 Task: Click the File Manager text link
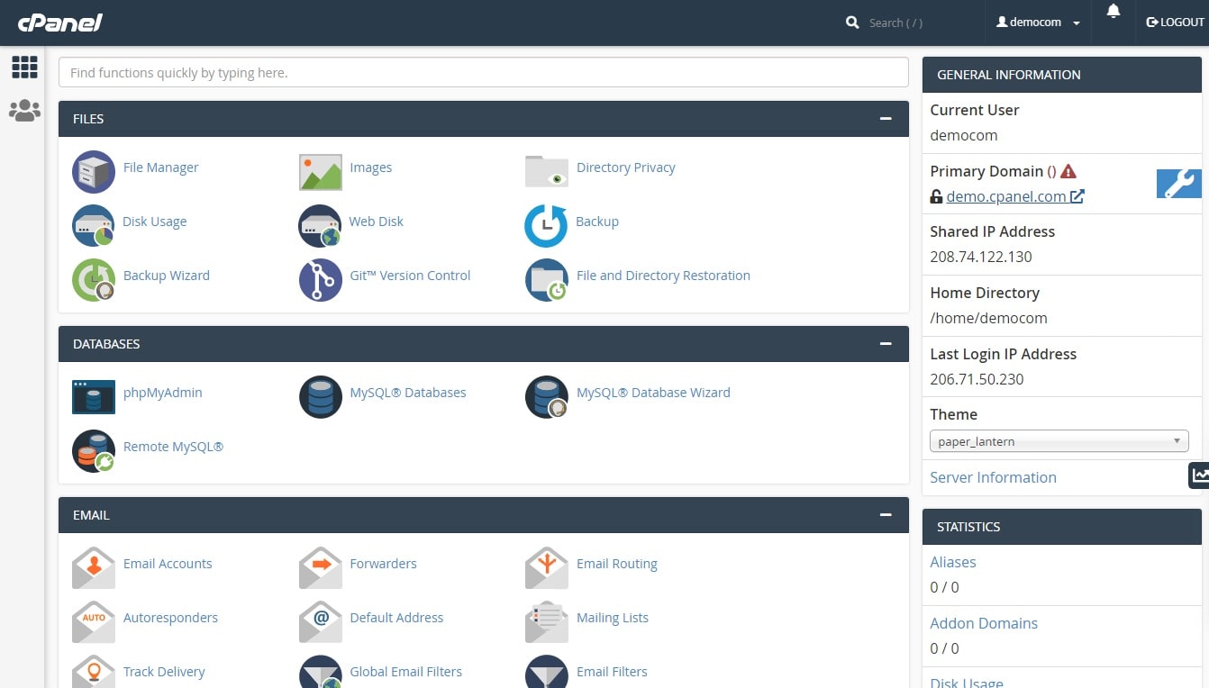(160, 167)
